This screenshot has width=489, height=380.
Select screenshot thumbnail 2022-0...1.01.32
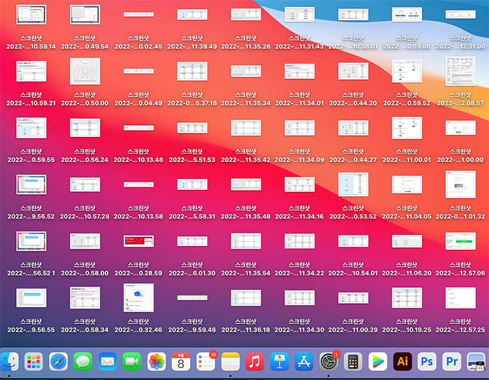click(460, 184)
